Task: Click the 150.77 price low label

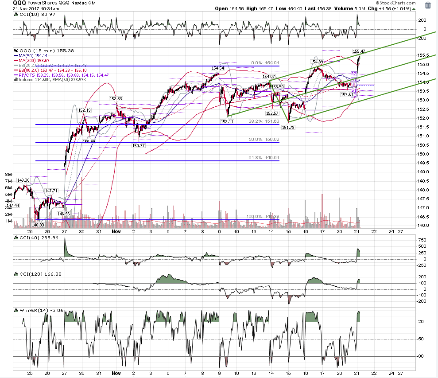Action: click(x=138, y=145)
